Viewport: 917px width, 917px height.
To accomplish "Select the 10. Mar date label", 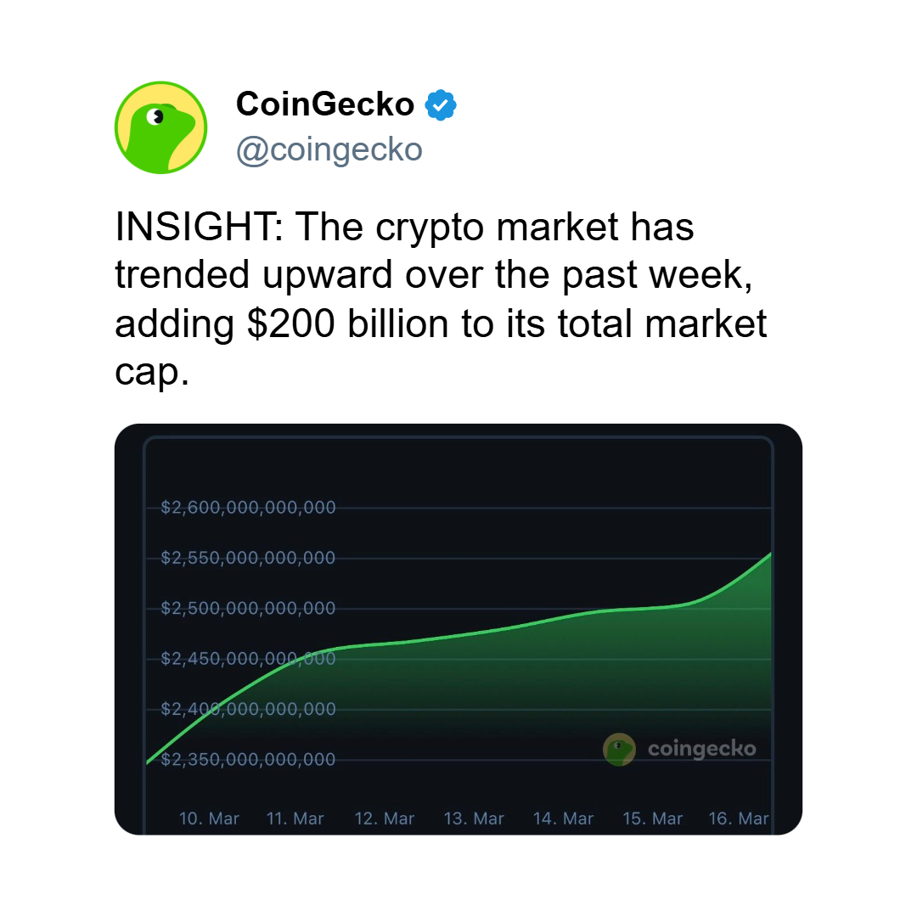I will [x=209, y=819].
